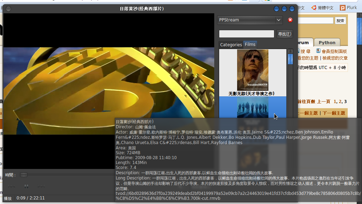Screen dimensions: 362x204
Task: Click the 搜索 button in browser page
Action: 340,21
